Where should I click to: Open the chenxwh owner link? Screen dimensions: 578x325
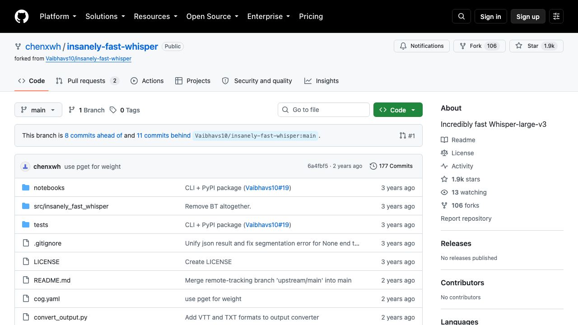pos(43,46)
